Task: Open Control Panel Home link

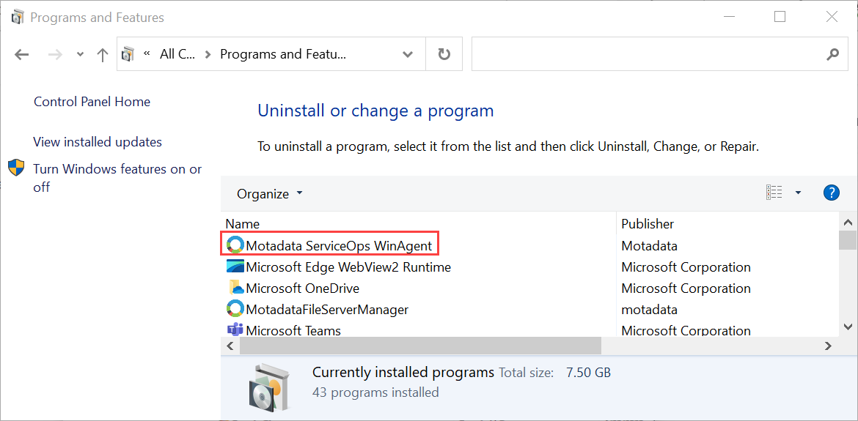Action: pos(92,102)
